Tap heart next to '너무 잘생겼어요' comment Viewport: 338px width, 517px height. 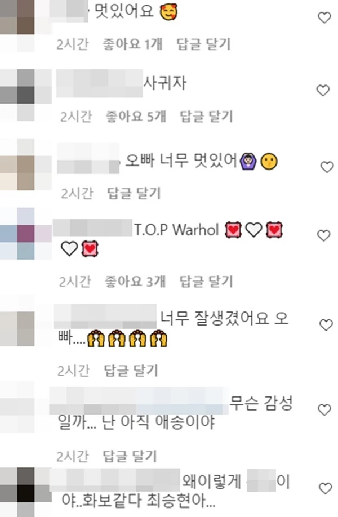click(326, 325)
